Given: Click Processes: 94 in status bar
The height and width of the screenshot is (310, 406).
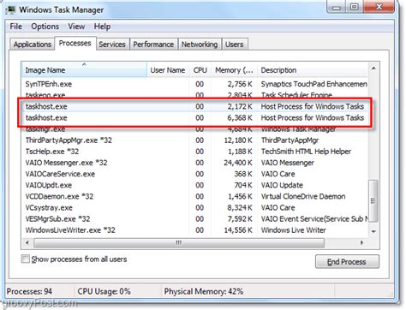Looking at the screenshot, I should tap(29, 291).
